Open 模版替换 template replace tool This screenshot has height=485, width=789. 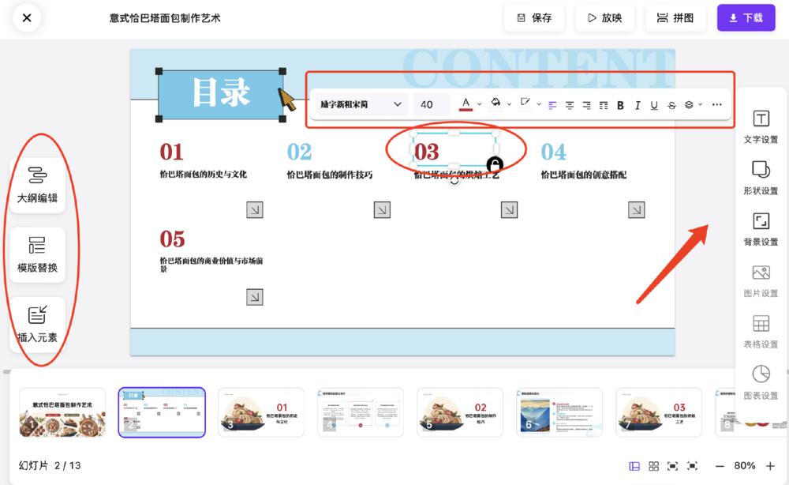click(37, 254)
